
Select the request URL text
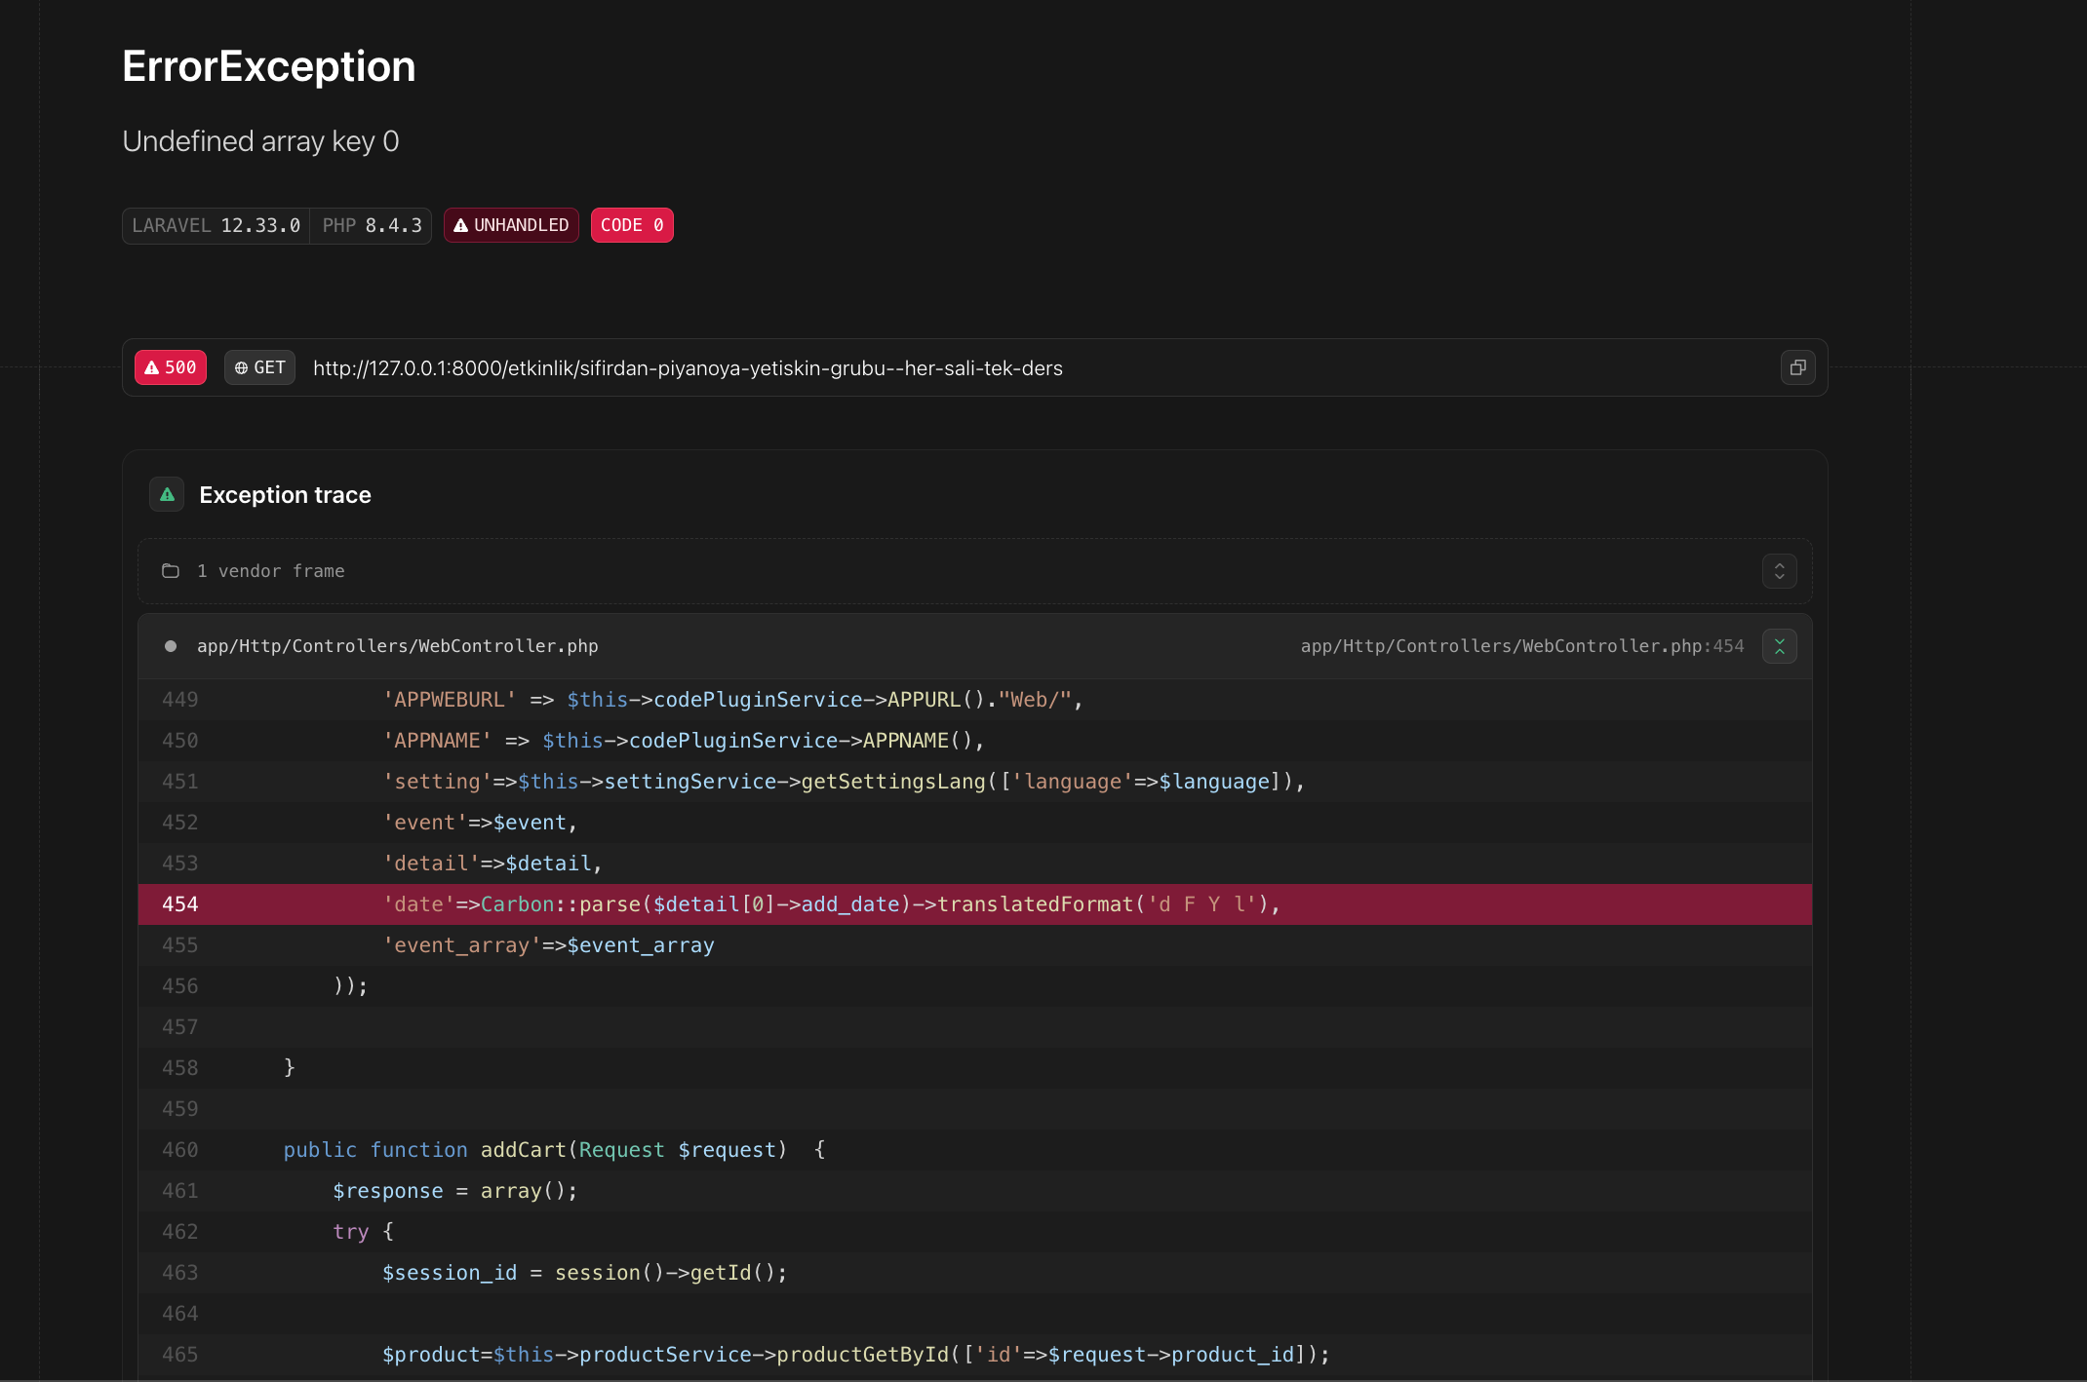(688, 368)
